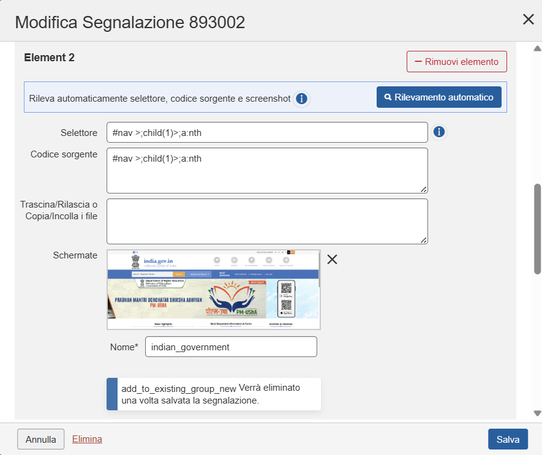This screenshot has width=542, height=455.
Task: Cancel editing with the Annulla button
Action: pyautogui.click(x=41, y=439)
